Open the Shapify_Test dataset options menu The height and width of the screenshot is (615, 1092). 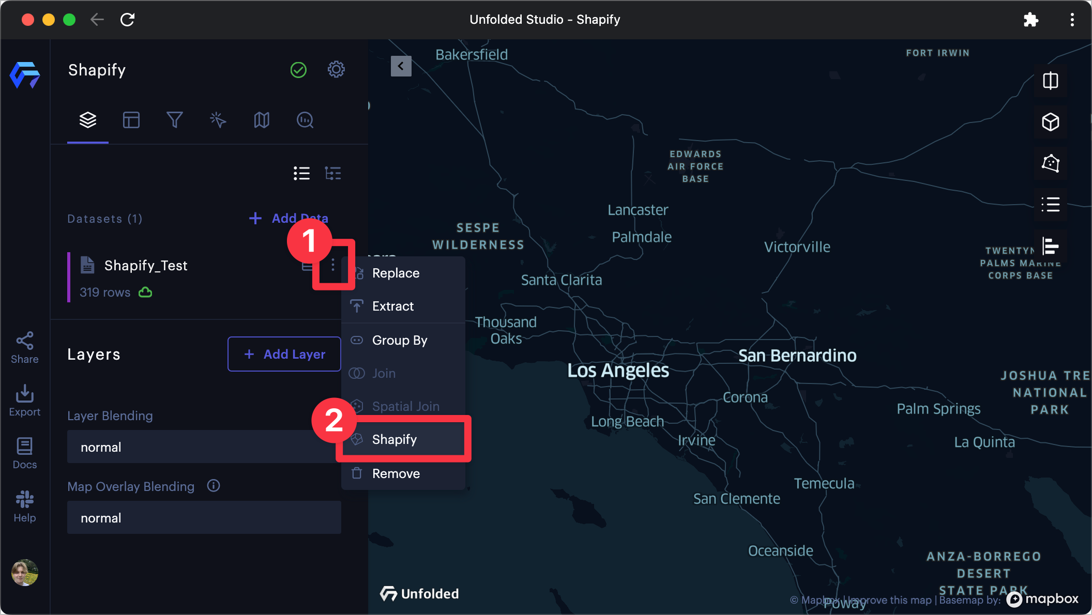click(333, 265)
